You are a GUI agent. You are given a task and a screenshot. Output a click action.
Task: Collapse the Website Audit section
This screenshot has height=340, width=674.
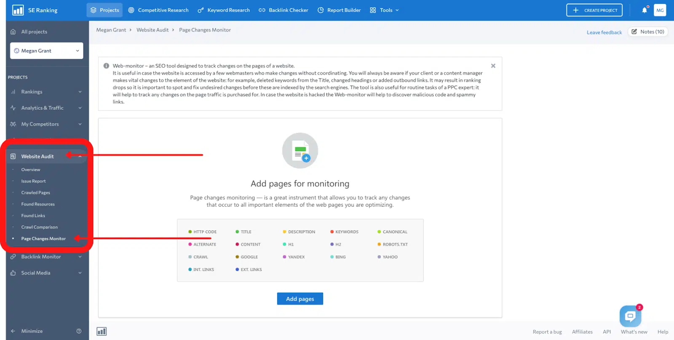point(80,156)
